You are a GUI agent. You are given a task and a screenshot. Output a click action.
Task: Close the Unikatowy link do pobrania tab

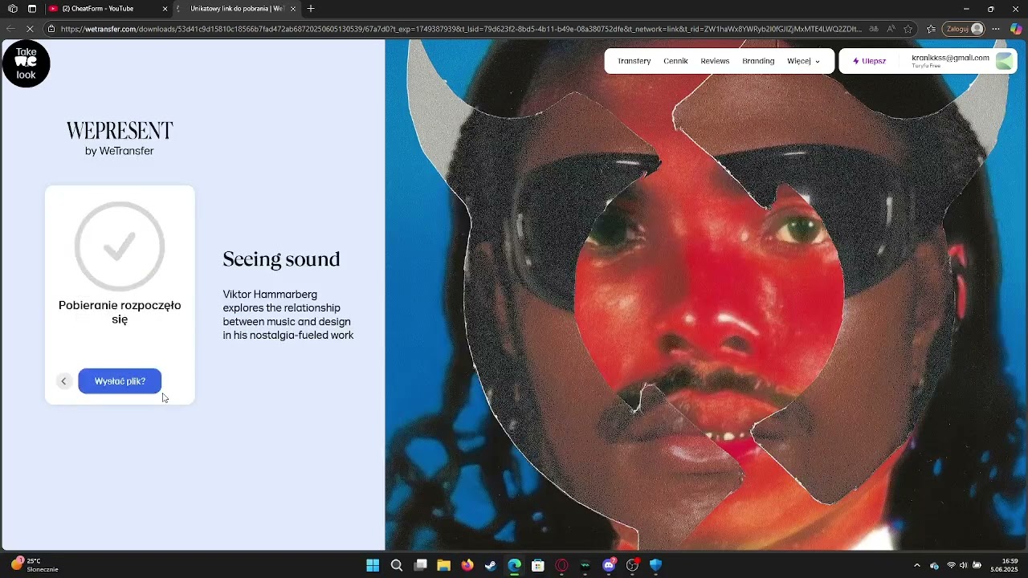pos(293,9)
